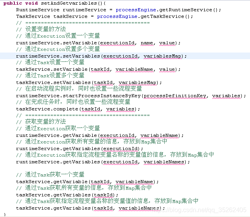
Task: Click 'variables' in taskService.complete call
Action: pyautogui.click(x=120, y=109)
